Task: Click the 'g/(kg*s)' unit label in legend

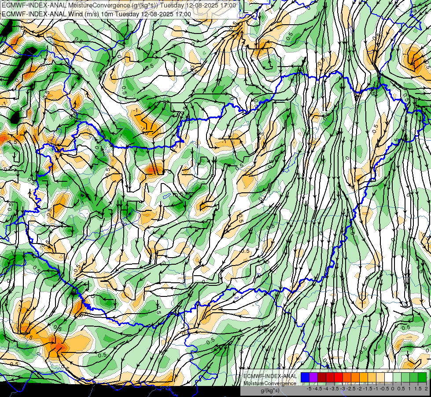Action: 270,391
